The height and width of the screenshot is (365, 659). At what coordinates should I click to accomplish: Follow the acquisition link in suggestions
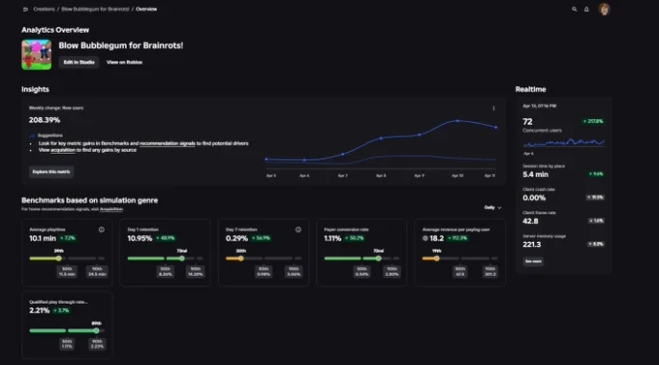63,150
